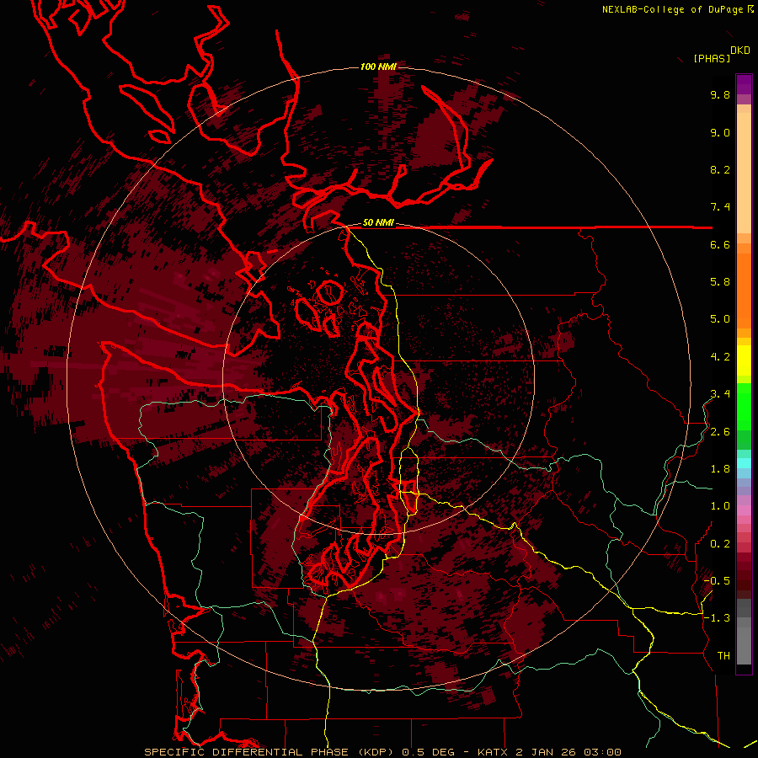Click the 0.2 scale value
Image resolution: width=758 pixels, height=758 pixels.
[x=720, y=544]
